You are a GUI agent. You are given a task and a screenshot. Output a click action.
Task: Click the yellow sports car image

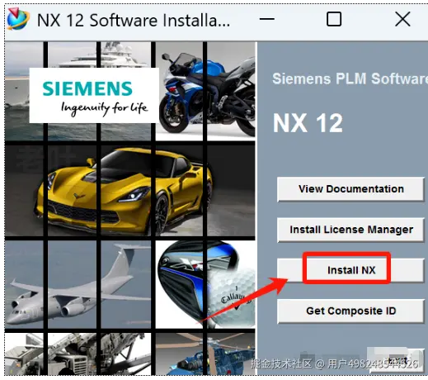click(x=129, y=191)
